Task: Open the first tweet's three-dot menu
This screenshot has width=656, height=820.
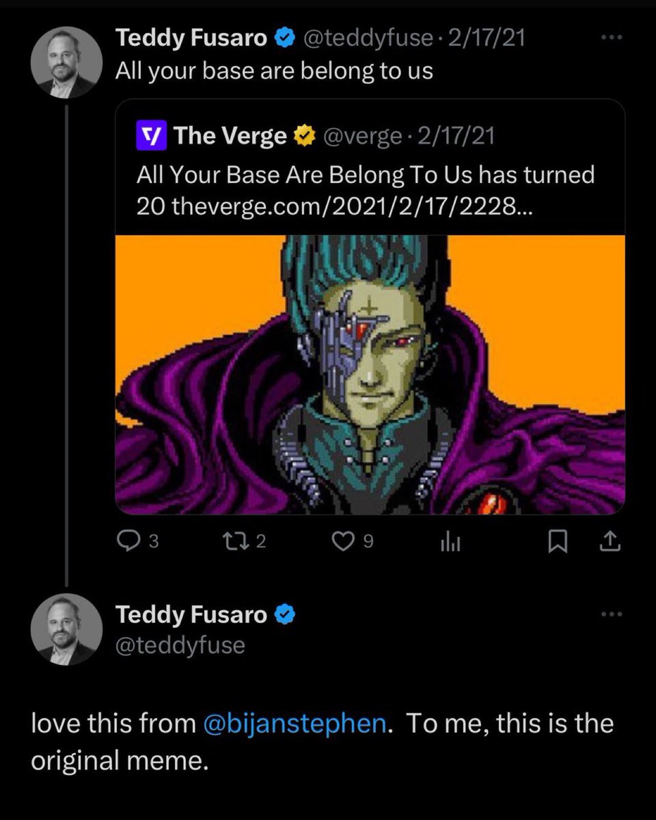Action: coord(612,37)
